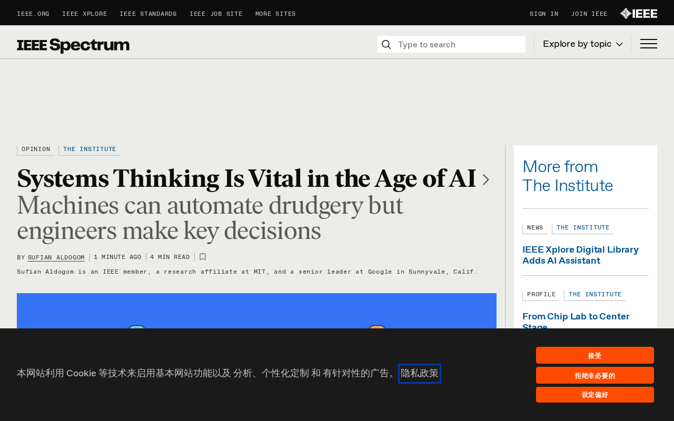Open the hamburger menu icon

(648, 44)
